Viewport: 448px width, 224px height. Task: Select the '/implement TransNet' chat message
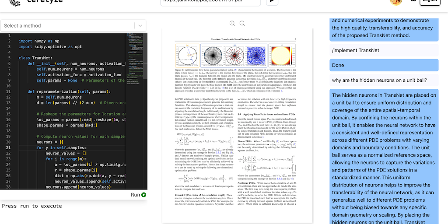point(384,50)
